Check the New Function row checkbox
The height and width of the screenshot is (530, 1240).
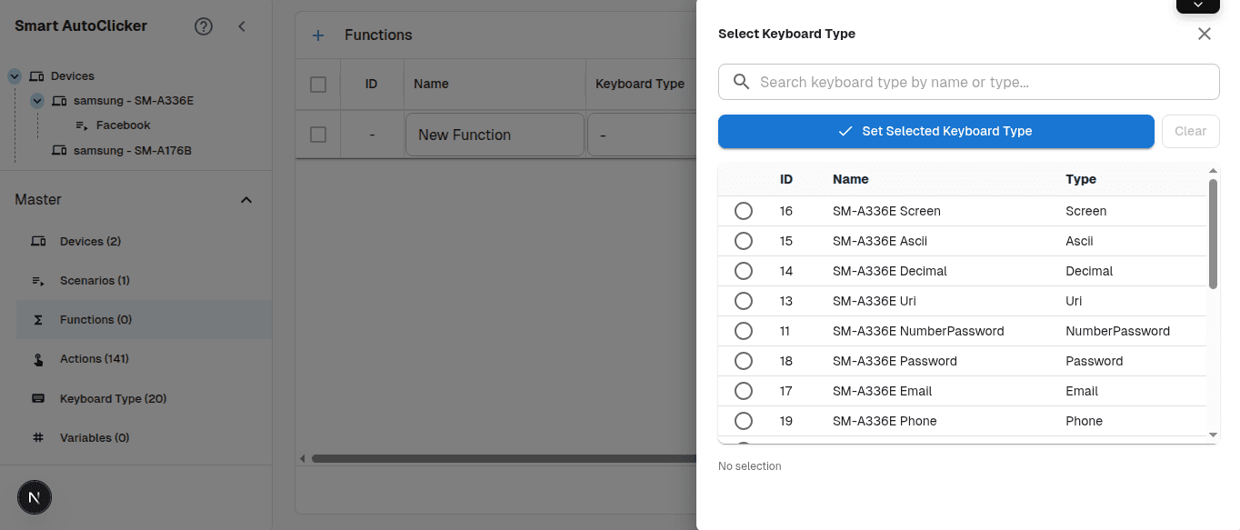pyautogui.click(x=317, y=134)
